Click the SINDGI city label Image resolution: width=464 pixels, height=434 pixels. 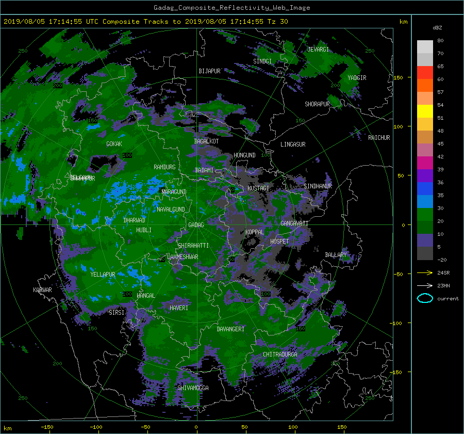262,61
